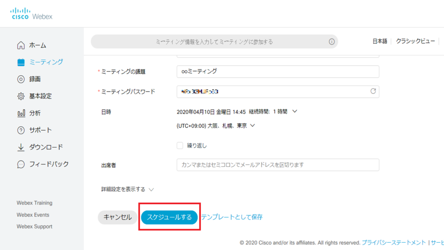Click the gear icon beside 基本設定

tap(21, 96)
